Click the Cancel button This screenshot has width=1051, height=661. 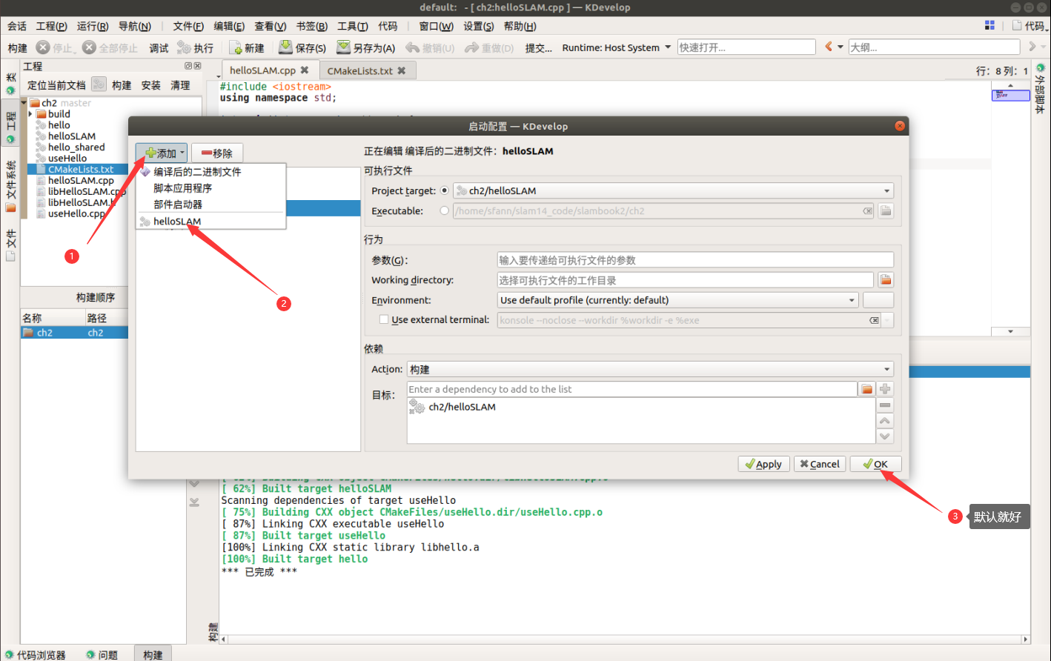(820, 464)
